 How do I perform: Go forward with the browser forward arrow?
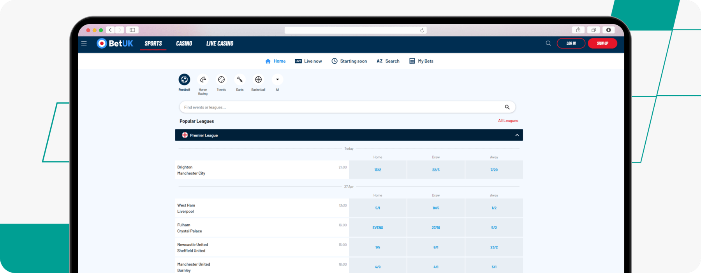pyautogui.click(x=120, y=30)
